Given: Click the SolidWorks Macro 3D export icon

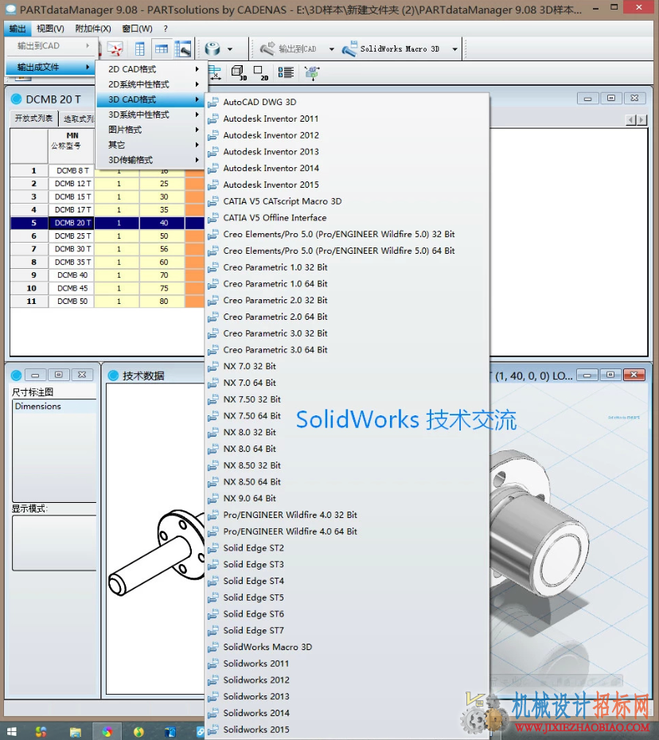Looking at the screenshot, I should [349, 49].
